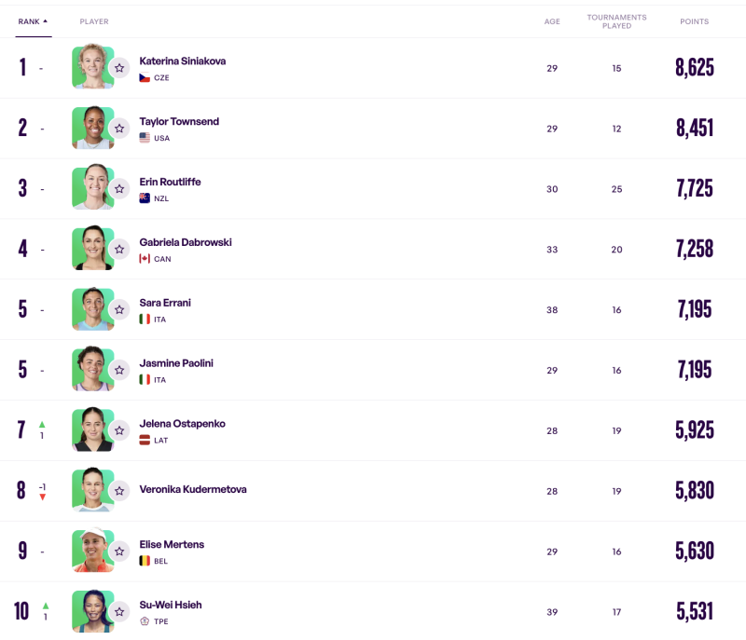
Task: Favorite Jelena Ostapenko using star icon
Action: point(119,430)
